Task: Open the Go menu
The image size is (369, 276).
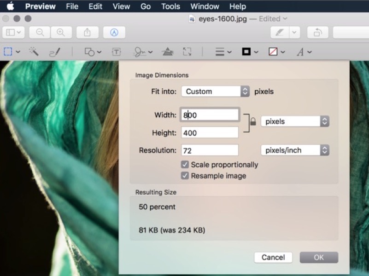Action: pos(146,6)
